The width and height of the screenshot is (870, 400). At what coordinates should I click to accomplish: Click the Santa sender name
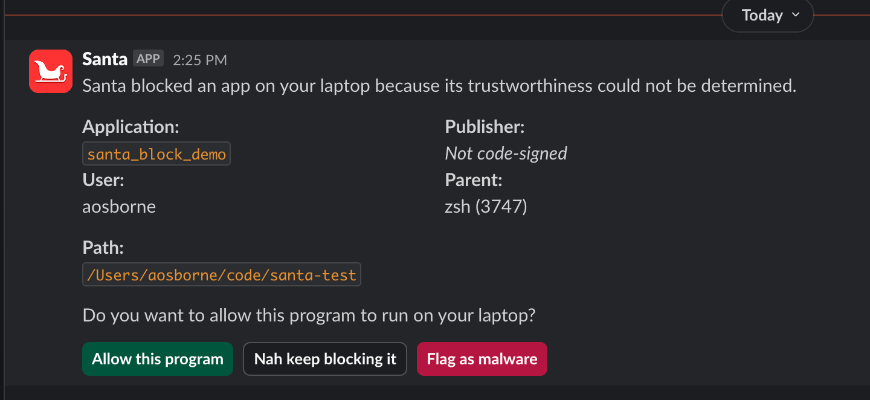click(105, 59)
